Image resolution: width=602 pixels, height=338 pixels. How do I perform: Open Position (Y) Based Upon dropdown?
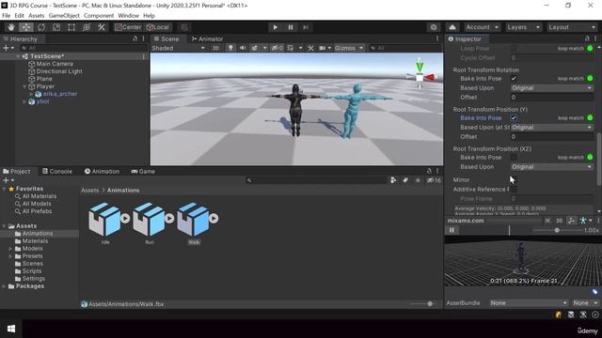[x=552, y=128]
